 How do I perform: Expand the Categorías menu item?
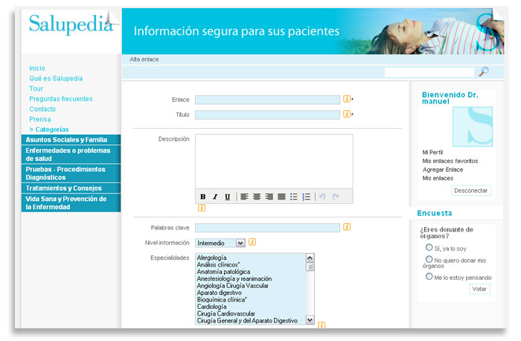(x=49, y=130)
